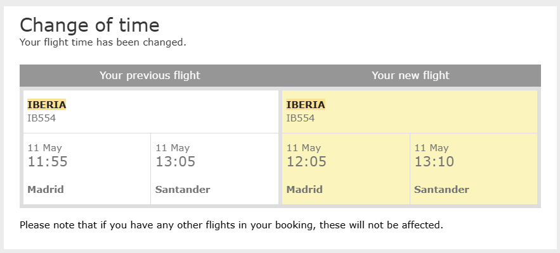Click flight number IB554 in new flight
Image resolution: width=560 pixels, height=253 pixels.
point(301,118)
